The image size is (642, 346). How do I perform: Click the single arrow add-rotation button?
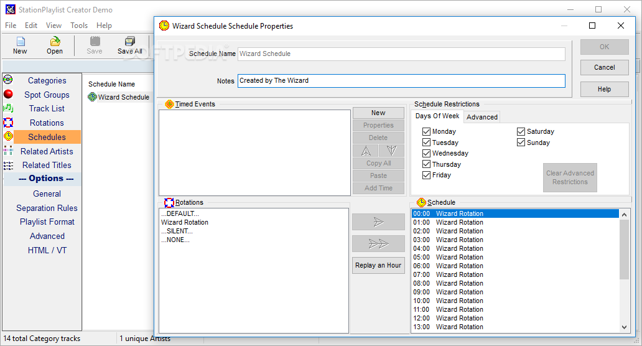click(x=378, y=222)
